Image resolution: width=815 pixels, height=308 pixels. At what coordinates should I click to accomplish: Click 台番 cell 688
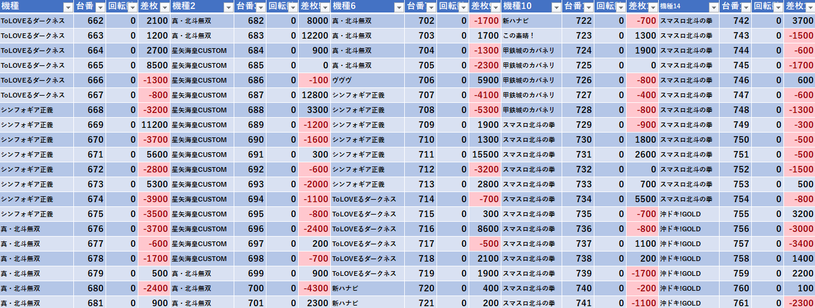tap(250, 110)
